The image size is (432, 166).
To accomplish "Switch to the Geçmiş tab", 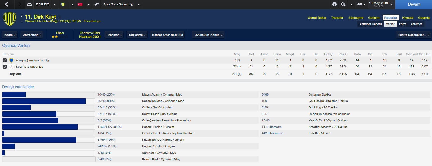I will tap(424, 18).
